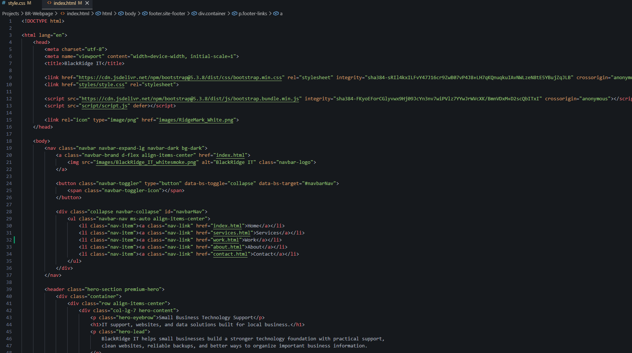Click the opening '<body>' tag

(x=42, y=141)
